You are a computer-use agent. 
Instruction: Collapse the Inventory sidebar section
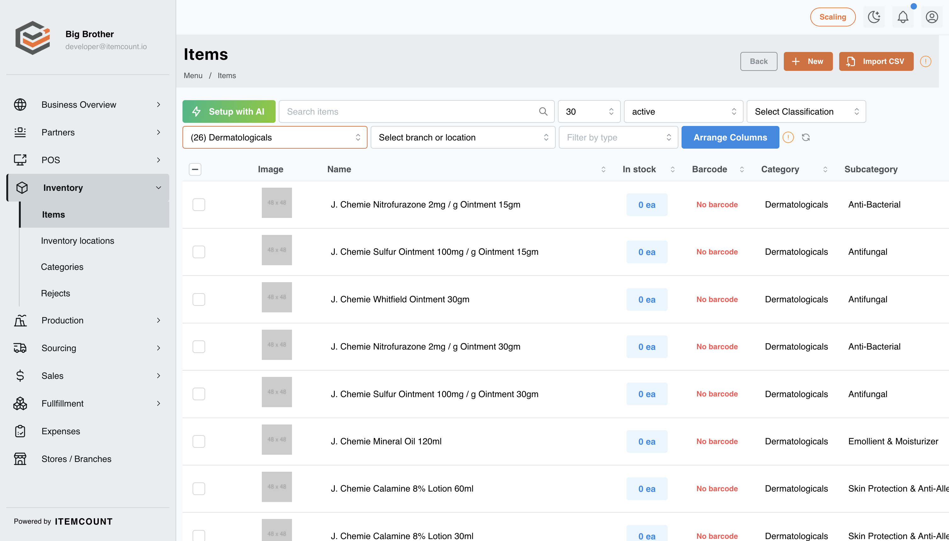tap(88, 188)
